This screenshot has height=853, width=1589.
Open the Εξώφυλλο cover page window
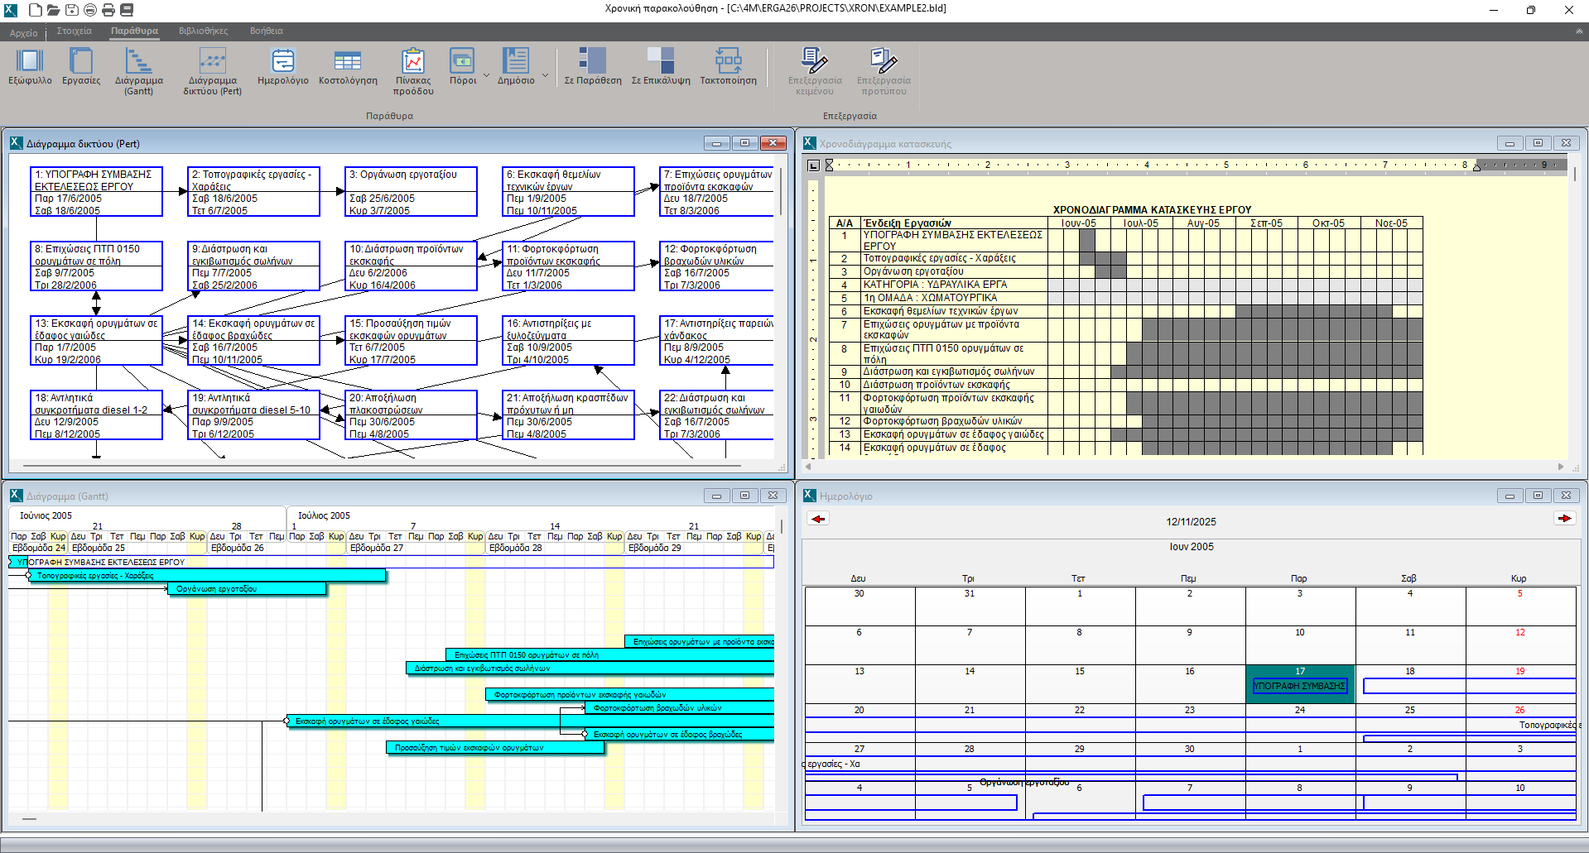click(x=30, y=66)
